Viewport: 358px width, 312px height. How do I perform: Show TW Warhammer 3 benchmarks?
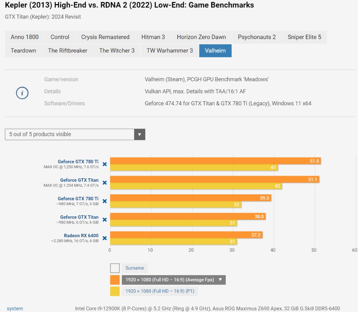pyautogui.click(x=170, y=51)
